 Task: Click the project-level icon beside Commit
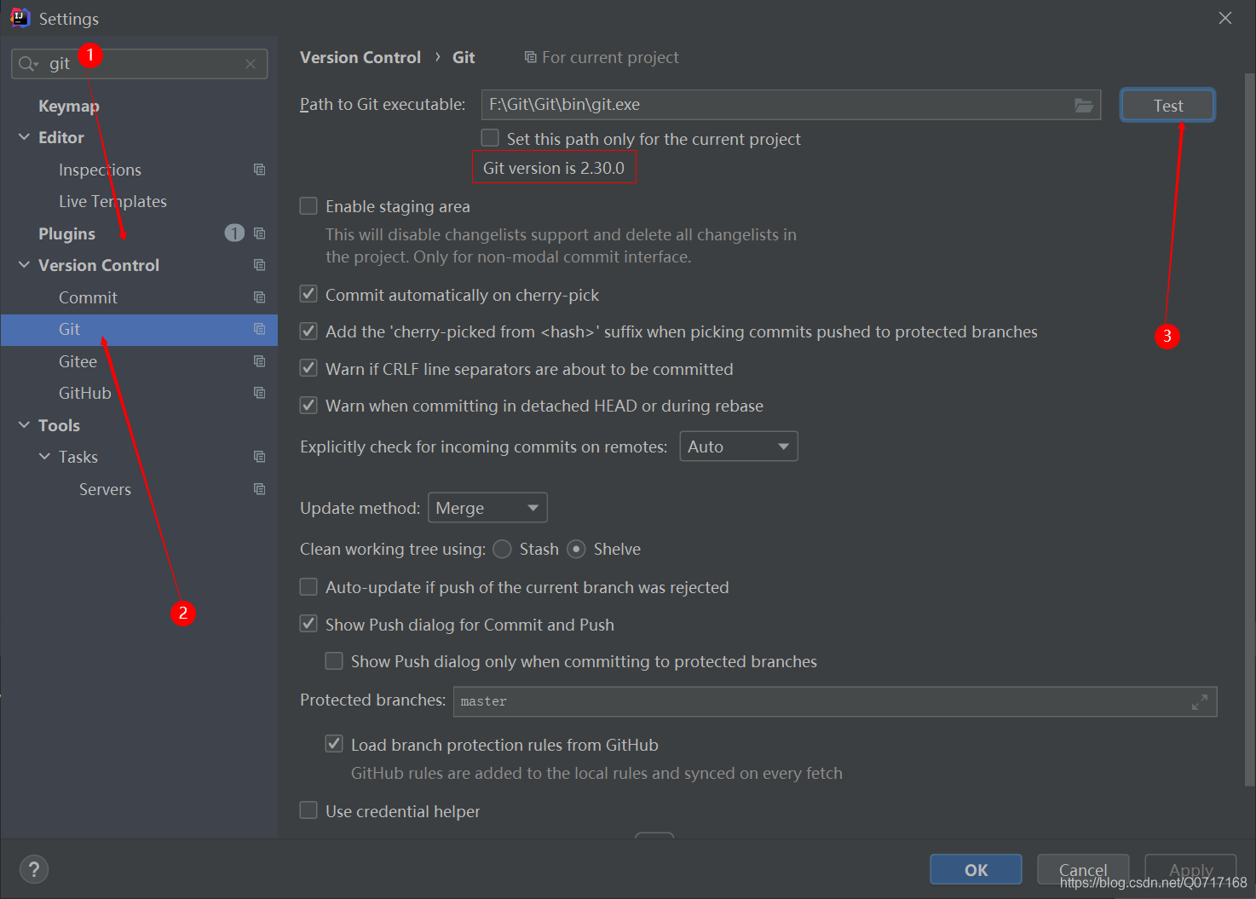pos(260,297)
